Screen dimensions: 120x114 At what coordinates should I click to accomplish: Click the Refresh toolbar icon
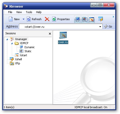28,19
